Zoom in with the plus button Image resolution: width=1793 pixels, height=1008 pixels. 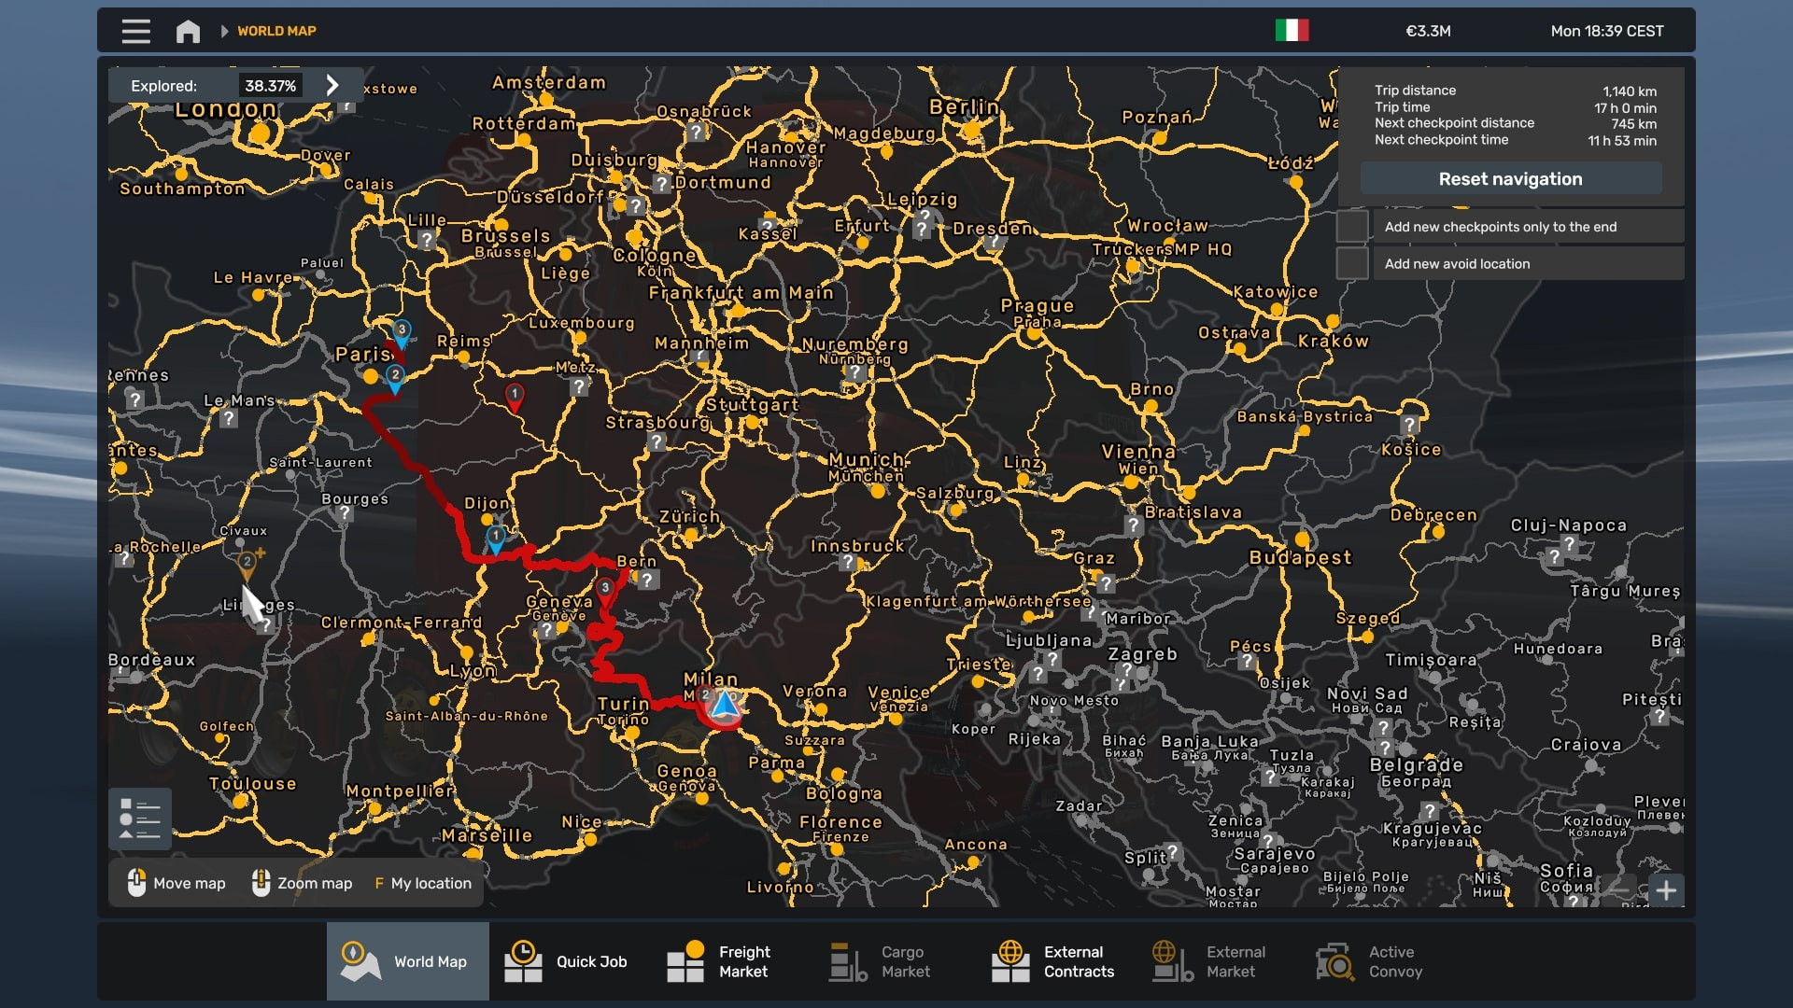click(x=1666, y=890)
